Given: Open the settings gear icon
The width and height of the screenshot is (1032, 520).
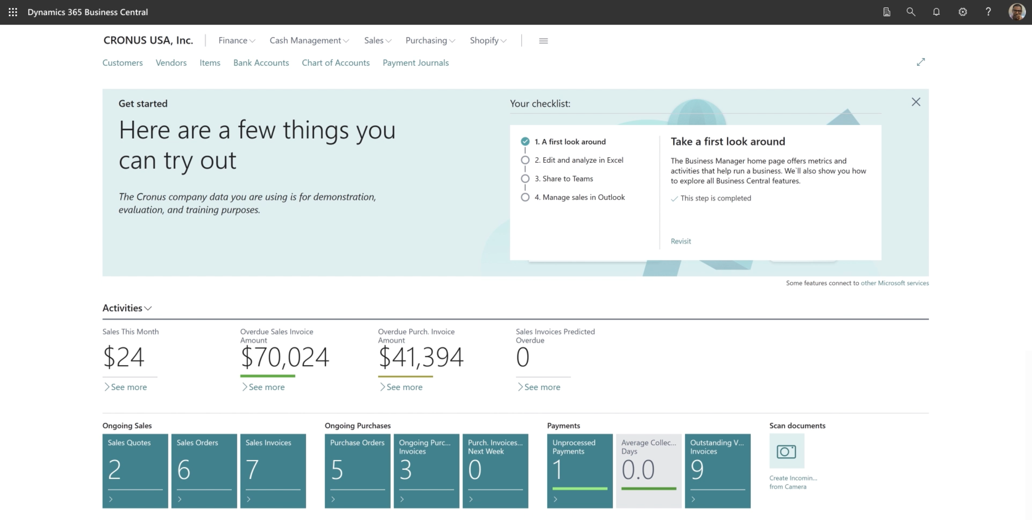Looking at the screenshot, I should (x=963, y=12).
